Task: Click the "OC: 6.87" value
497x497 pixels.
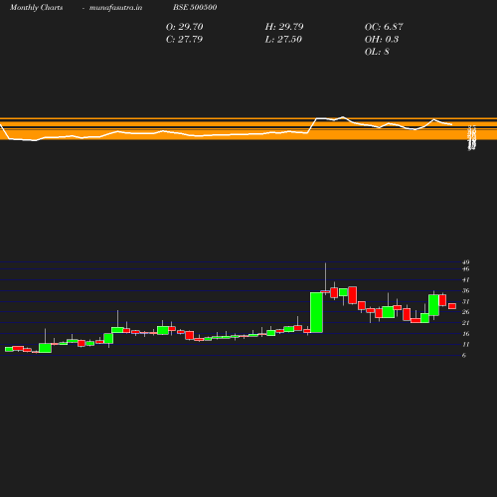Action: pyautogui.click(x=384, y=27)
